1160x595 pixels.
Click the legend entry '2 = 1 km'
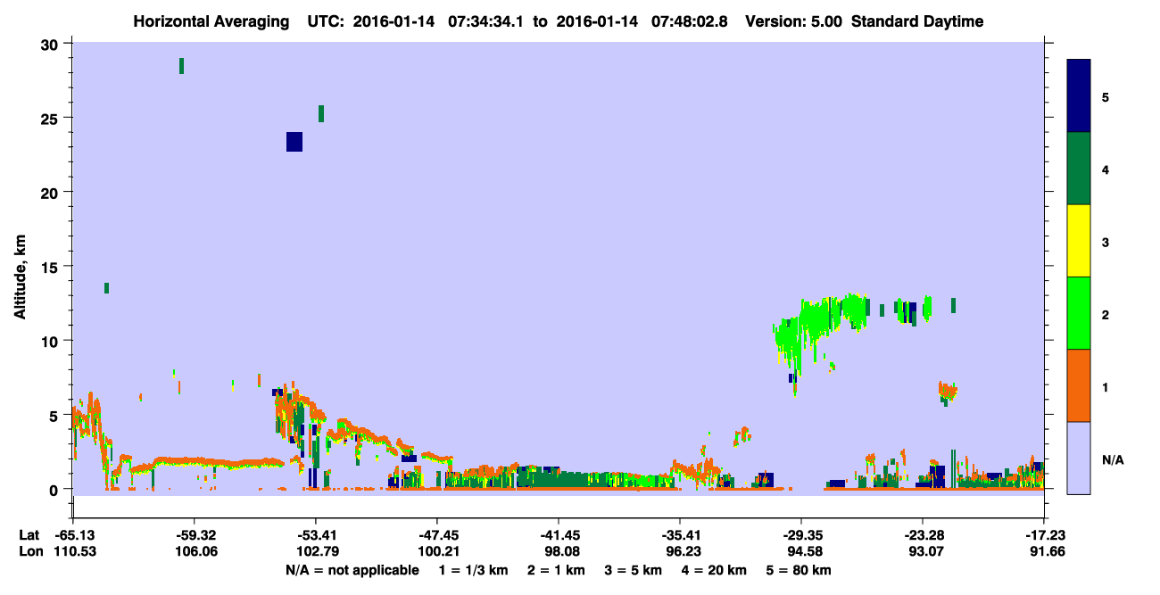point(556,570)
